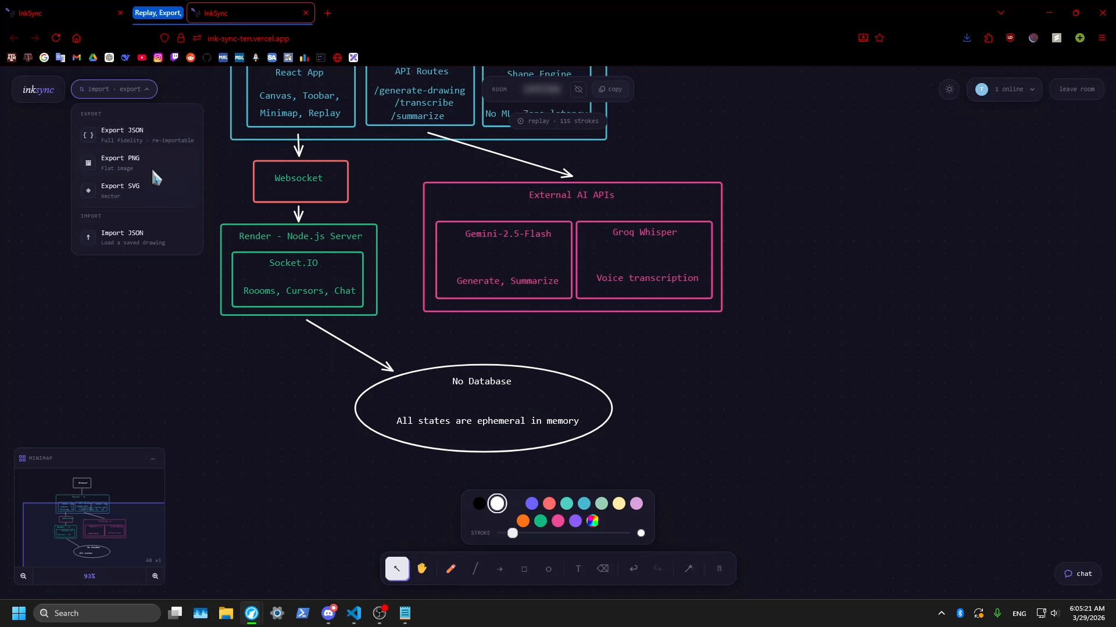Open the magic wand AI tool
The width and height of the screenshot is (1116, 627).
[689, 569]
